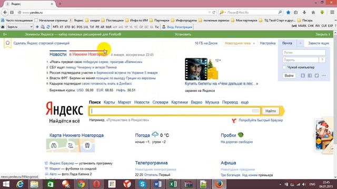This screenshot has width=337, height=189.
Task: Expand the mail services plus tab beside Почта
Action: [x=300, y=43]
